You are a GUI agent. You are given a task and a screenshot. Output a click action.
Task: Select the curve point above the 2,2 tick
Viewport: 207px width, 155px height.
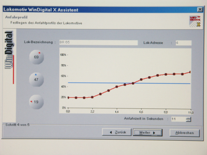click(x=92, y=97)
